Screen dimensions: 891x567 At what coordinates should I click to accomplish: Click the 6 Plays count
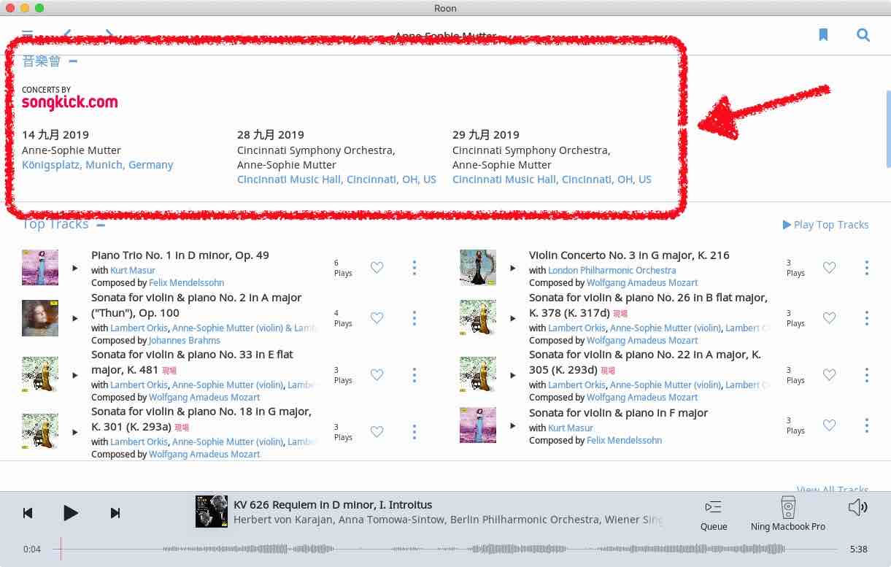click(x=343, y=268)
